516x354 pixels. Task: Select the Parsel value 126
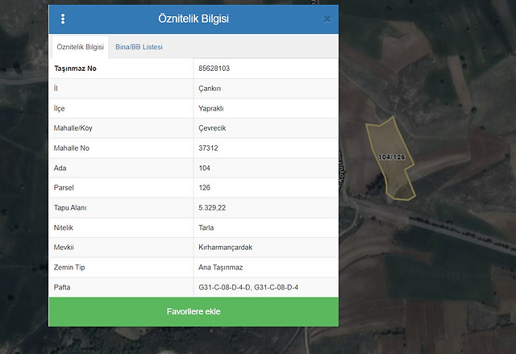click(206, 188)
